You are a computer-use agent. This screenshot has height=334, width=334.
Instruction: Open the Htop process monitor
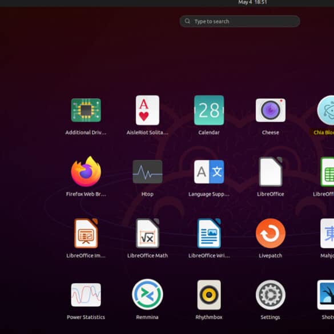point(147,172)
